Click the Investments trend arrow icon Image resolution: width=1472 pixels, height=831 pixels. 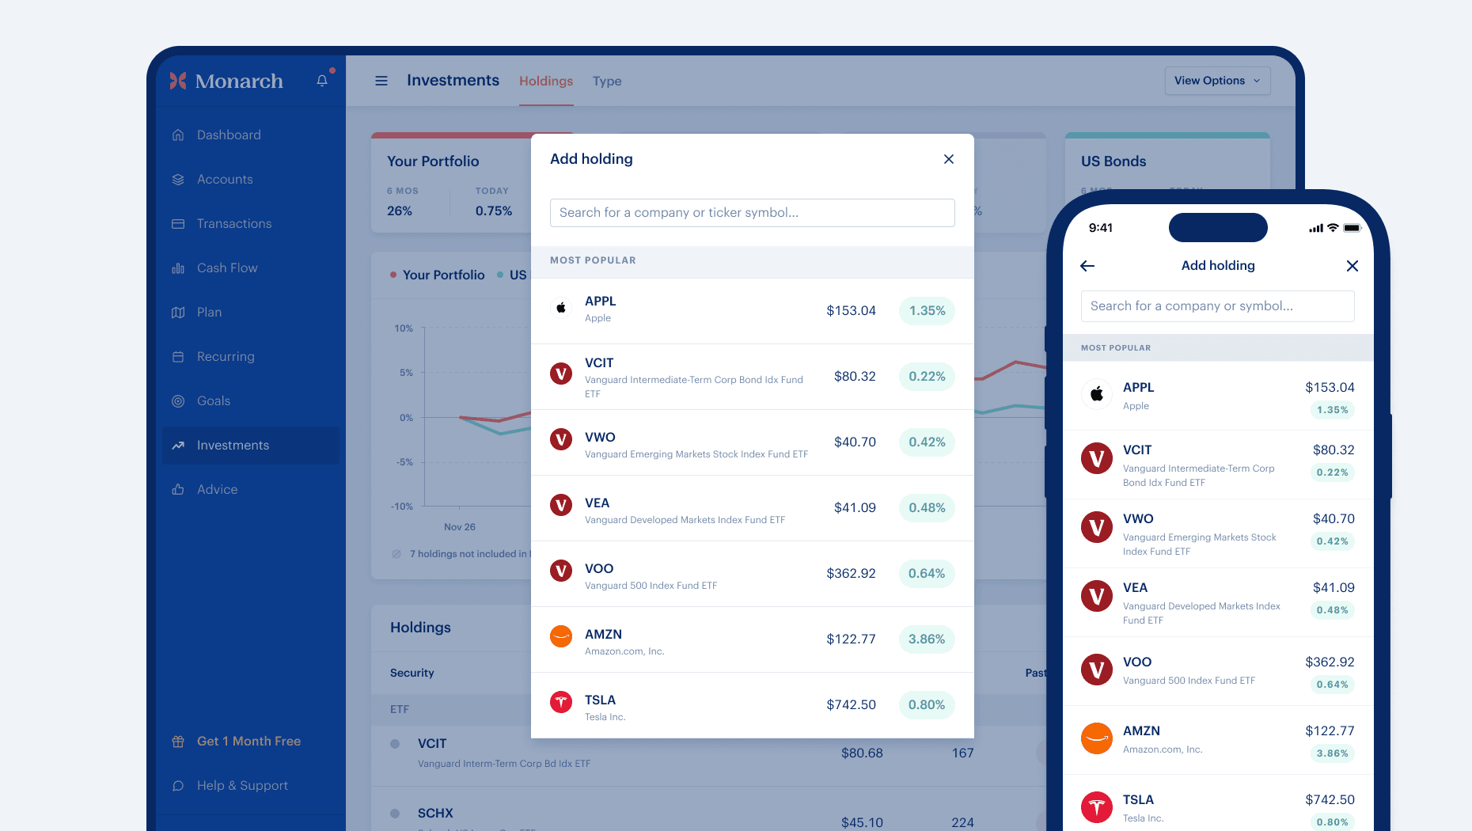click(x=178, y=446)
